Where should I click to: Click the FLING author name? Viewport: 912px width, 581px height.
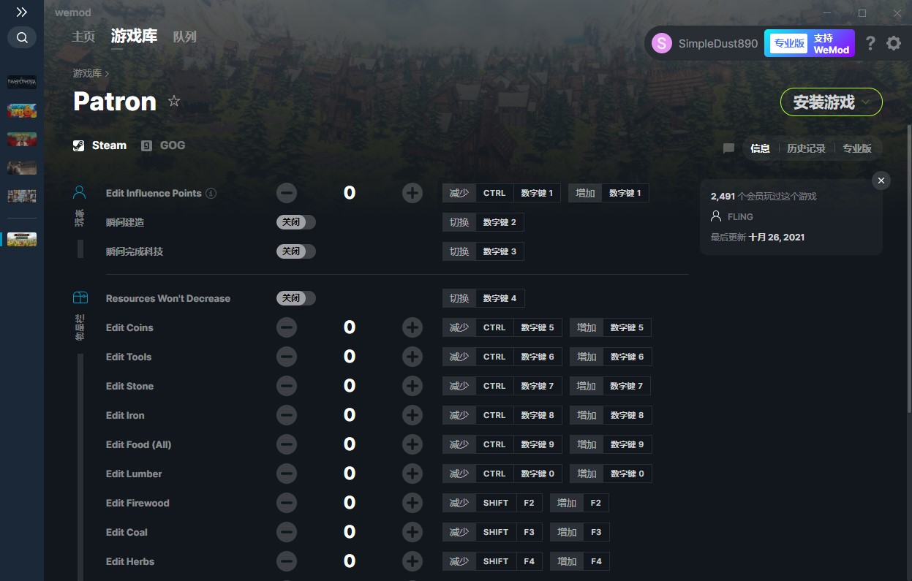pyautogui.click(x=740, y=217)
